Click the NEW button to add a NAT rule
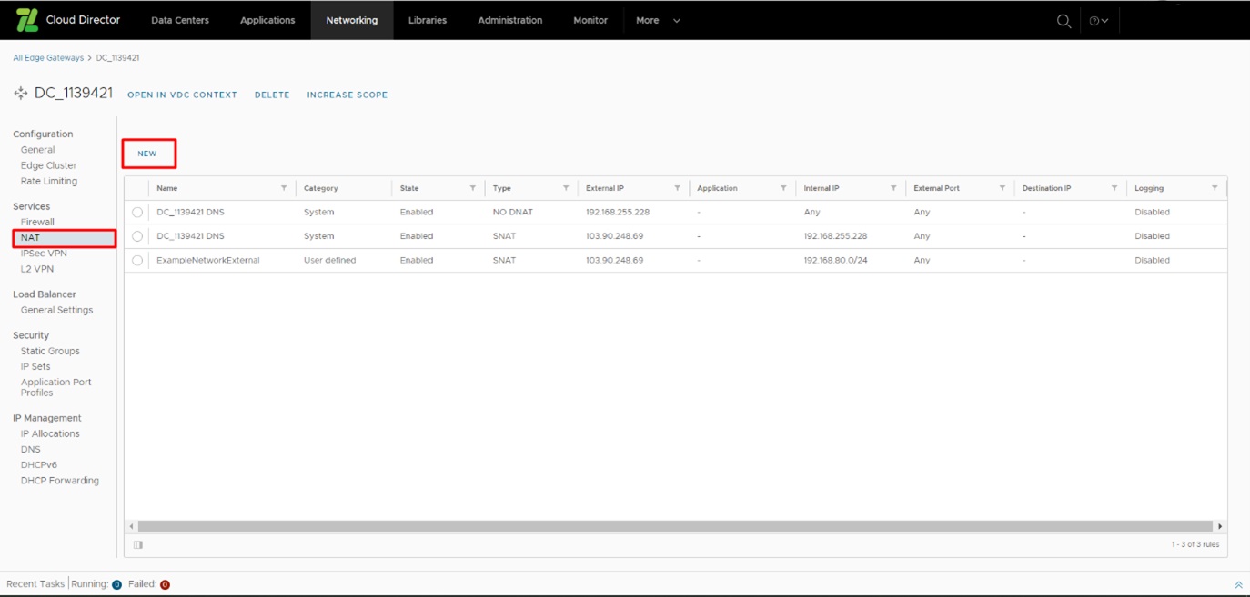Screen dimensions: 1250x597 pos(148,154)
